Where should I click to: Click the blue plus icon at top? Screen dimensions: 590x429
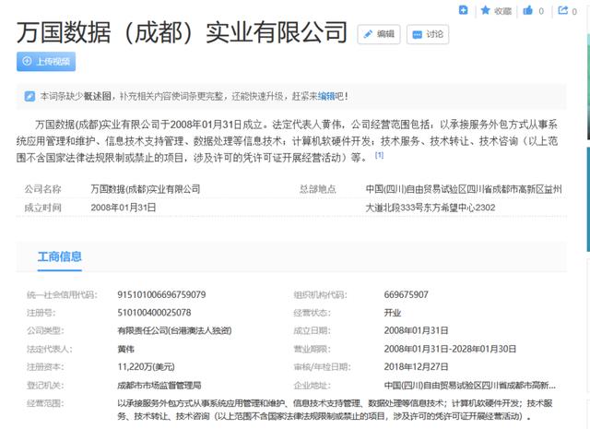(463, 10)
